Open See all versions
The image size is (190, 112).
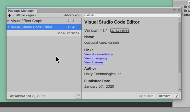[67, 33]
